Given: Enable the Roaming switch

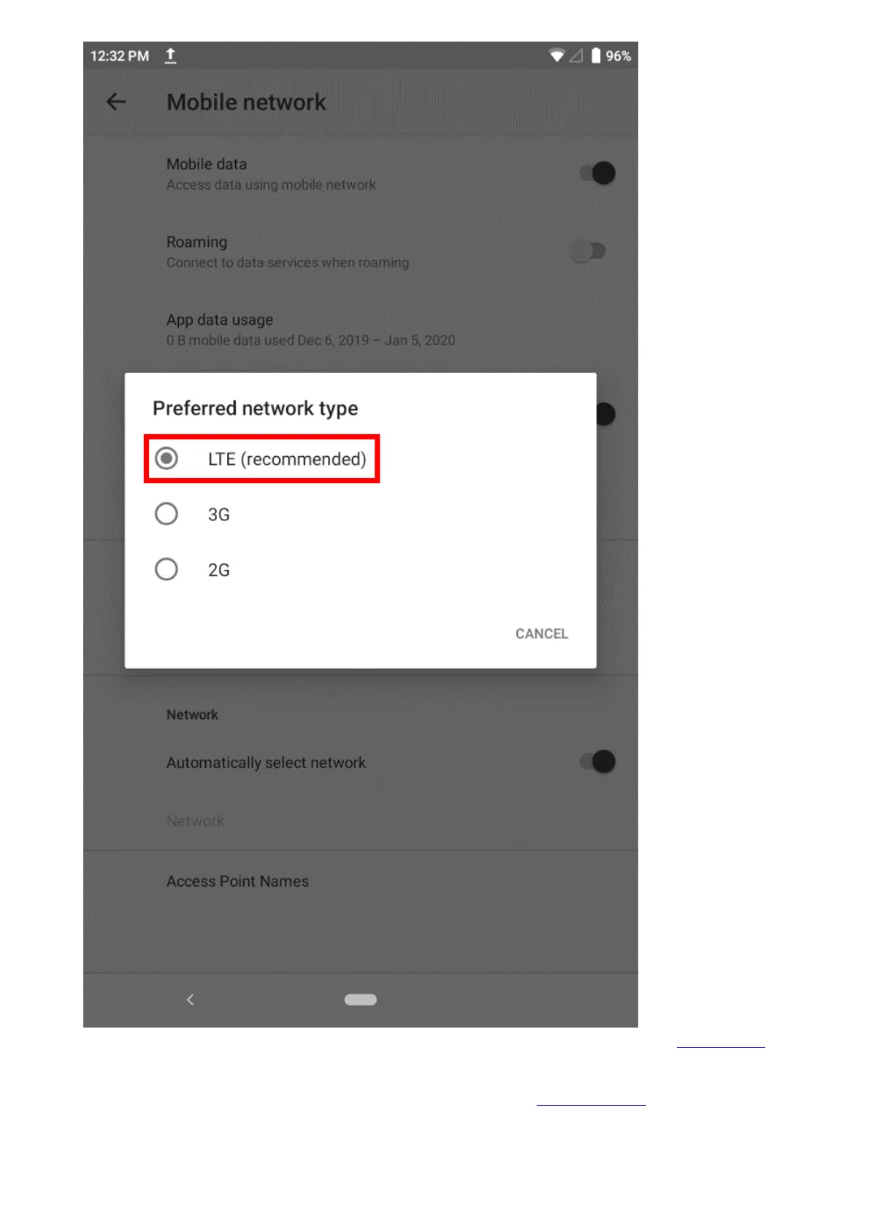Looking at the screenshot, I should (589, 251).
